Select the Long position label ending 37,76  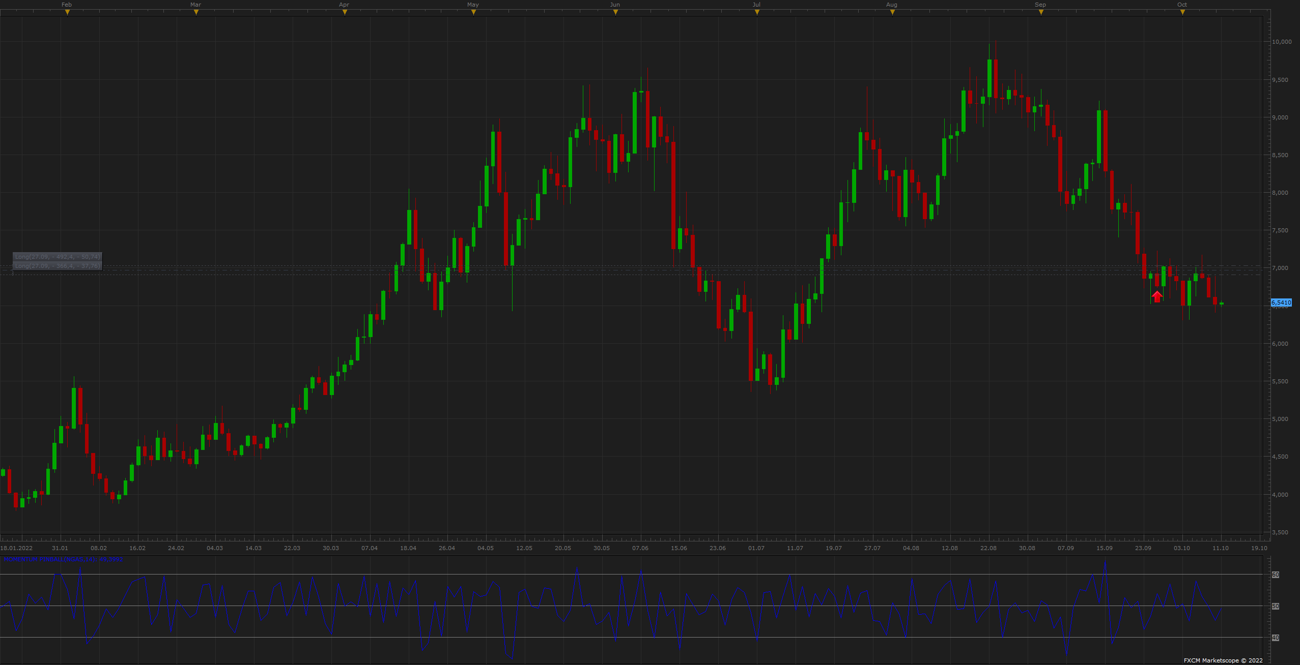point(58,266)
